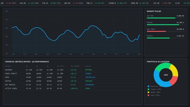
Task: Click the ETH ticker symbol
Action: [x=125, y=3]
